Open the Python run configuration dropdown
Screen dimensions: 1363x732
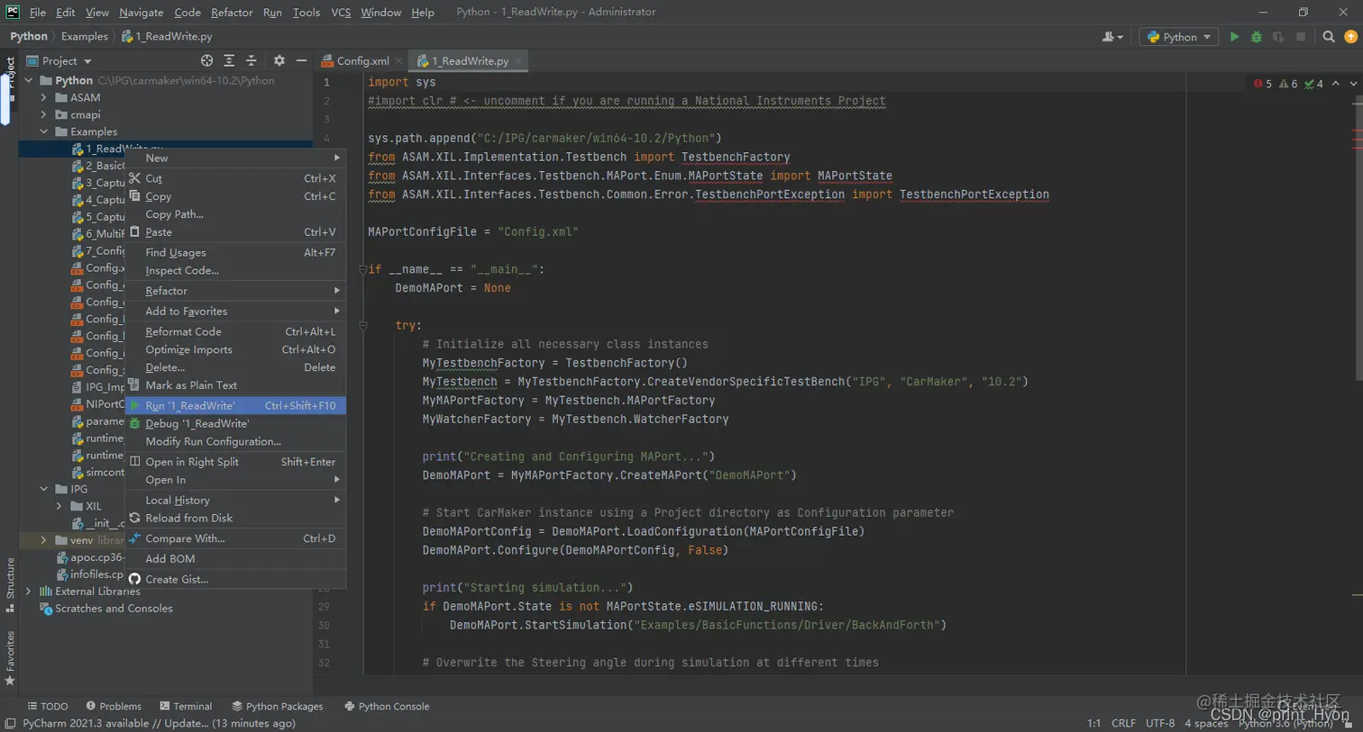coord(1179,37)
